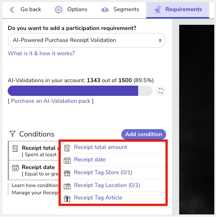Open Purchase an AI-Validation pack link
Viewport: 216px width, 217px height.
(x=51, y=101)
